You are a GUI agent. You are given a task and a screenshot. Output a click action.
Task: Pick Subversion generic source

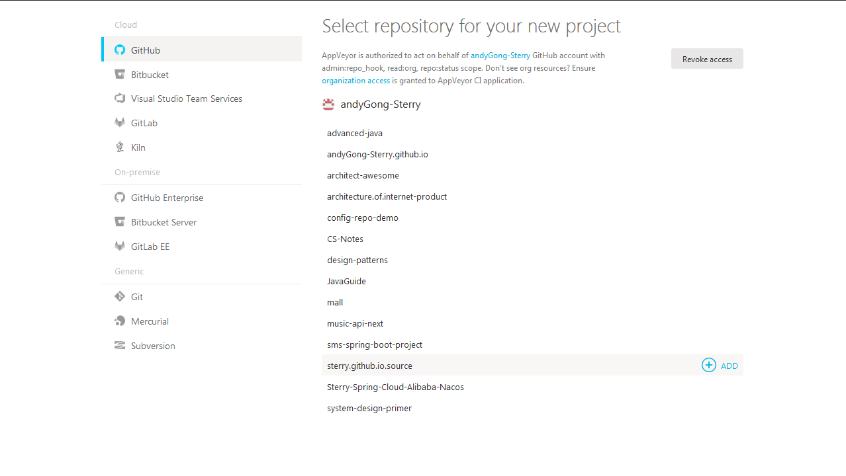[x=201, y=345]
